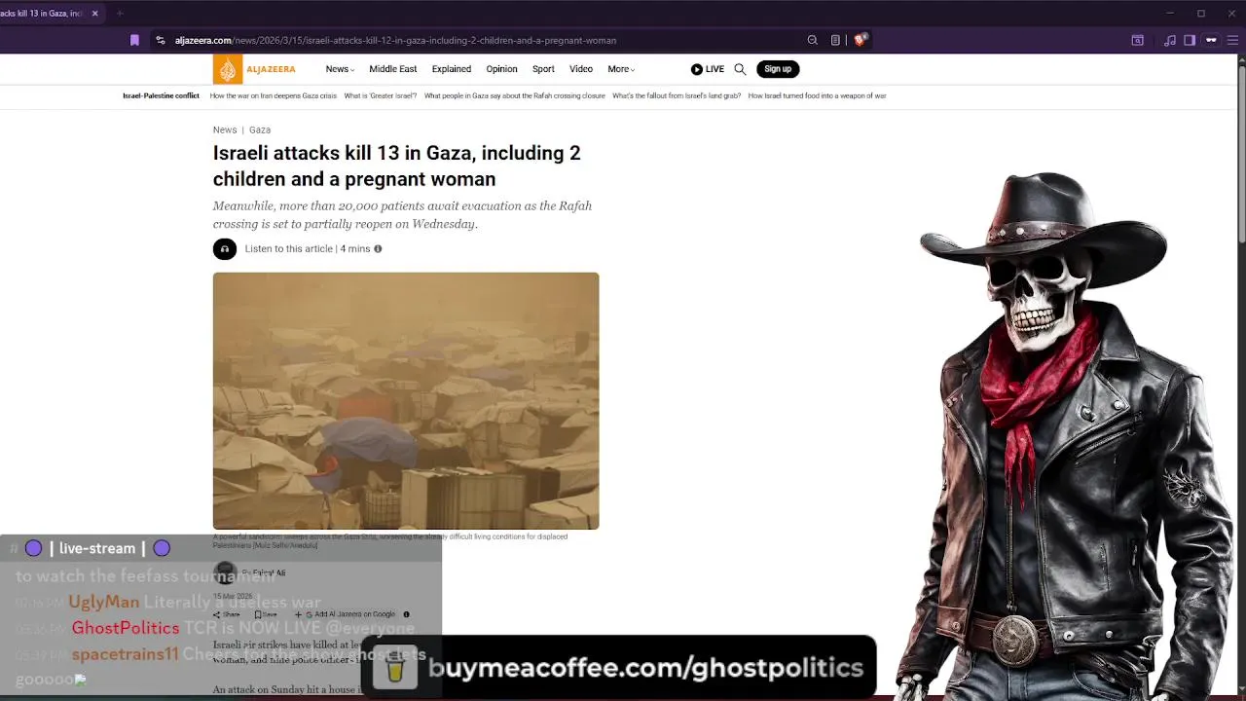Click the UglyMan username in chat overlay
Image resolution: width=1246 pixels, height=701 pixels.
[104, 602]
